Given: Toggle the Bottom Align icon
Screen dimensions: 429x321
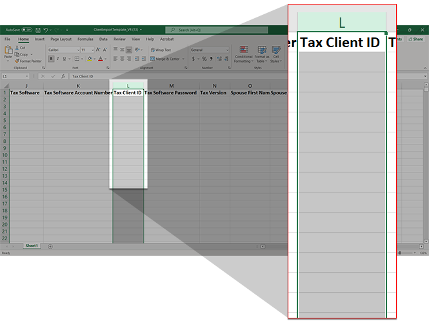Looking at the screenshot, I should pos(129,50).
